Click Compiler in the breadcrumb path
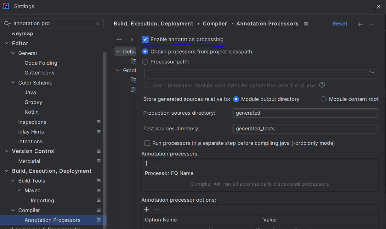Screen dimensions: 386x229 215,24
